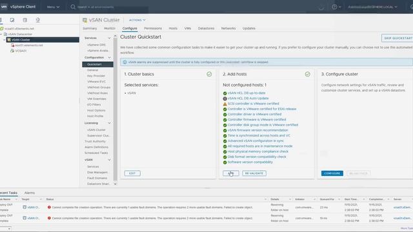This screenshot has width=413, height=232.
Task: Click the blue CONFIGURE button
Action: coord(332,173)
